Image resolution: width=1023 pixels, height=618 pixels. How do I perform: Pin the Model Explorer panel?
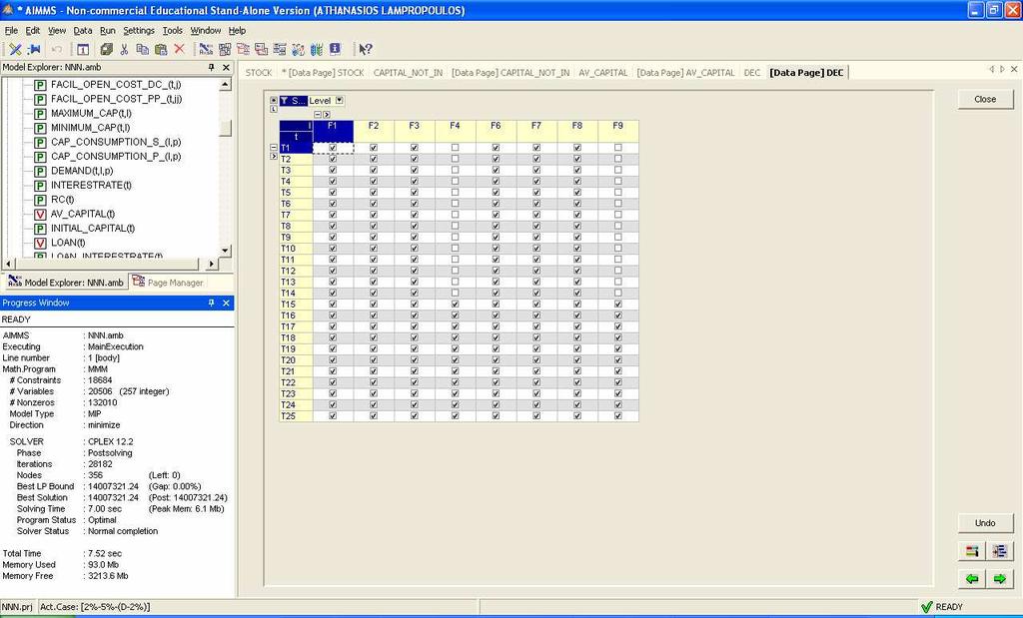click(211, 67)
